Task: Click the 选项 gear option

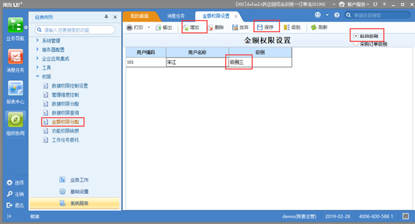Action: pyautogui.click(x=15, y=183)
